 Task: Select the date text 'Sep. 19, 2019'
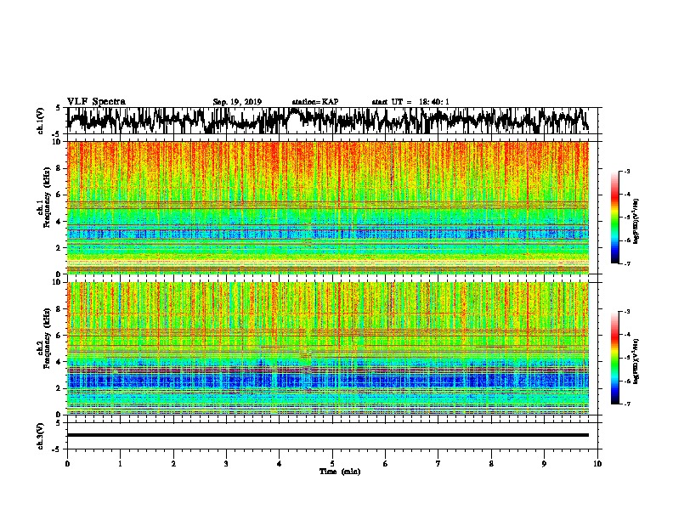click(x=237, y=102)
